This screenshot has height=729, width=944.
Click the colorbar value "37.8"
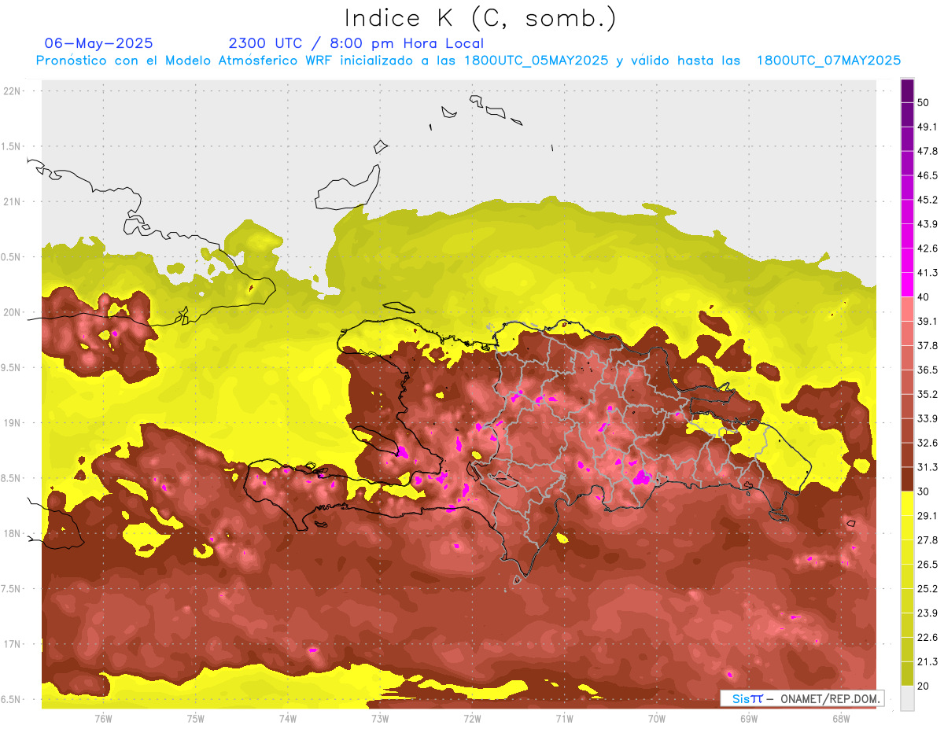(x=927, y=345)
